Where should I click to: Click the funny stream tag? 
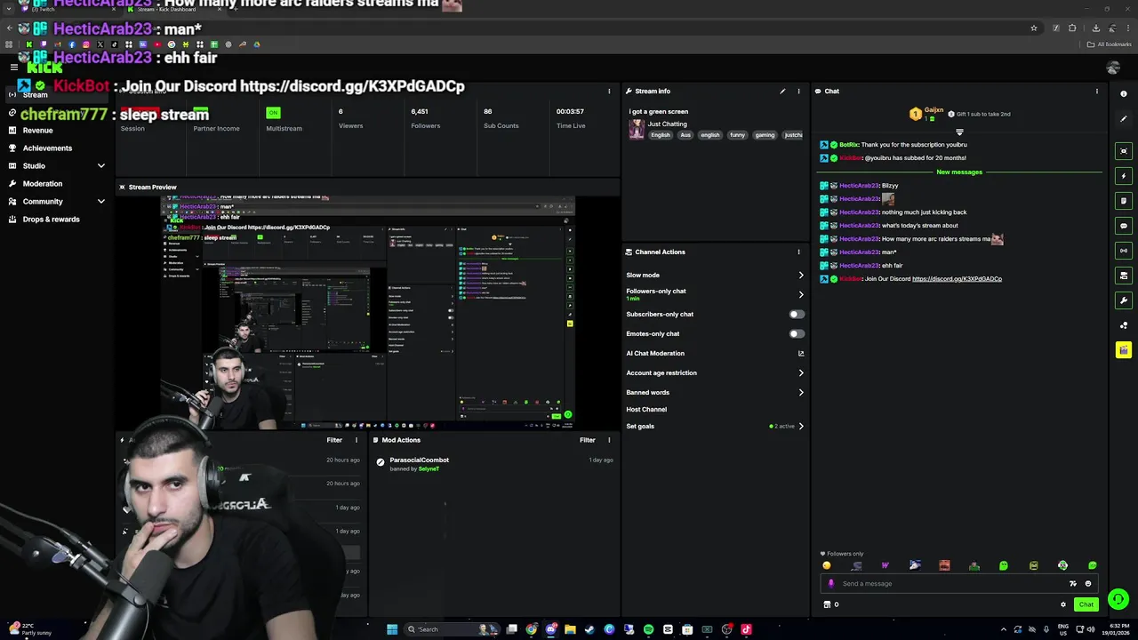pos(737,135)
